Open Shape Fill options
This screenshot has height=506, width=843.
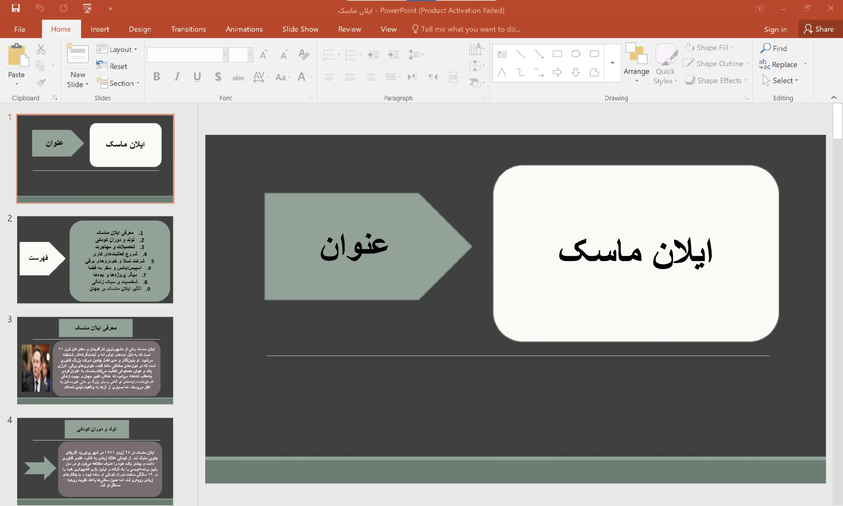coord(709,47)
